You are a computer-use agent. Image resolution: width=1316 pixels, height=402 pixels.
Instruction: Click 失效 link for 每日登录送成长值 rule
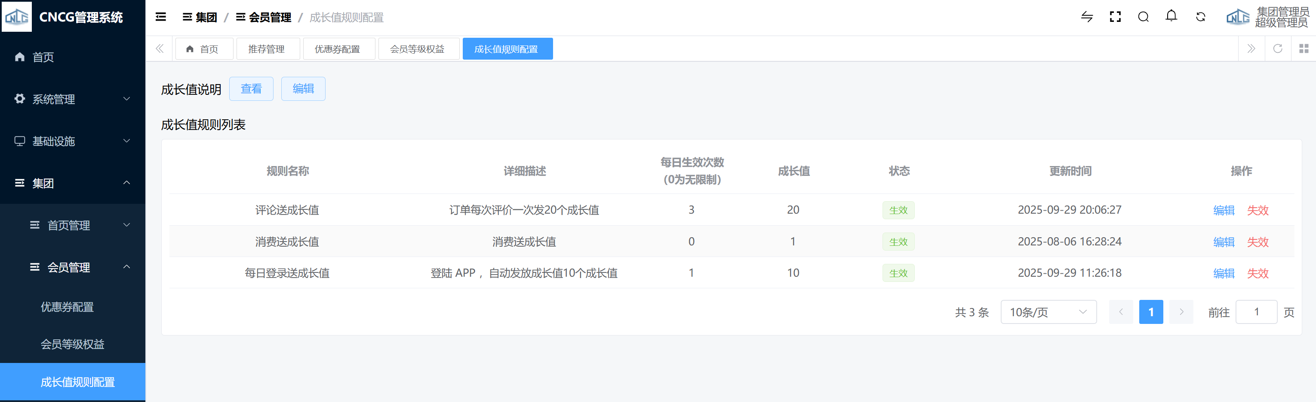(1257, 273)
